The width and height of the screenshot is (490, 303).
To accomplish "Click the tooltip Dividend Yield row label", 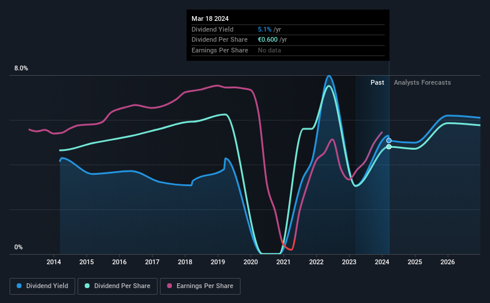I will coord(212,29).
